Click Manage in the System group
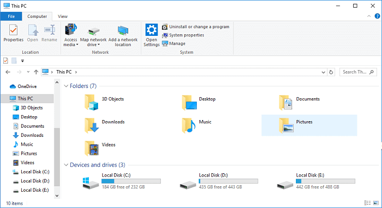 174,43
